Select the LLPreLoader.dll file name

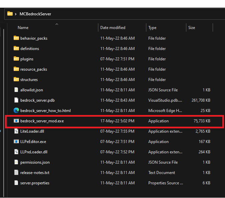pyautogui.click(x=34, y=152)
